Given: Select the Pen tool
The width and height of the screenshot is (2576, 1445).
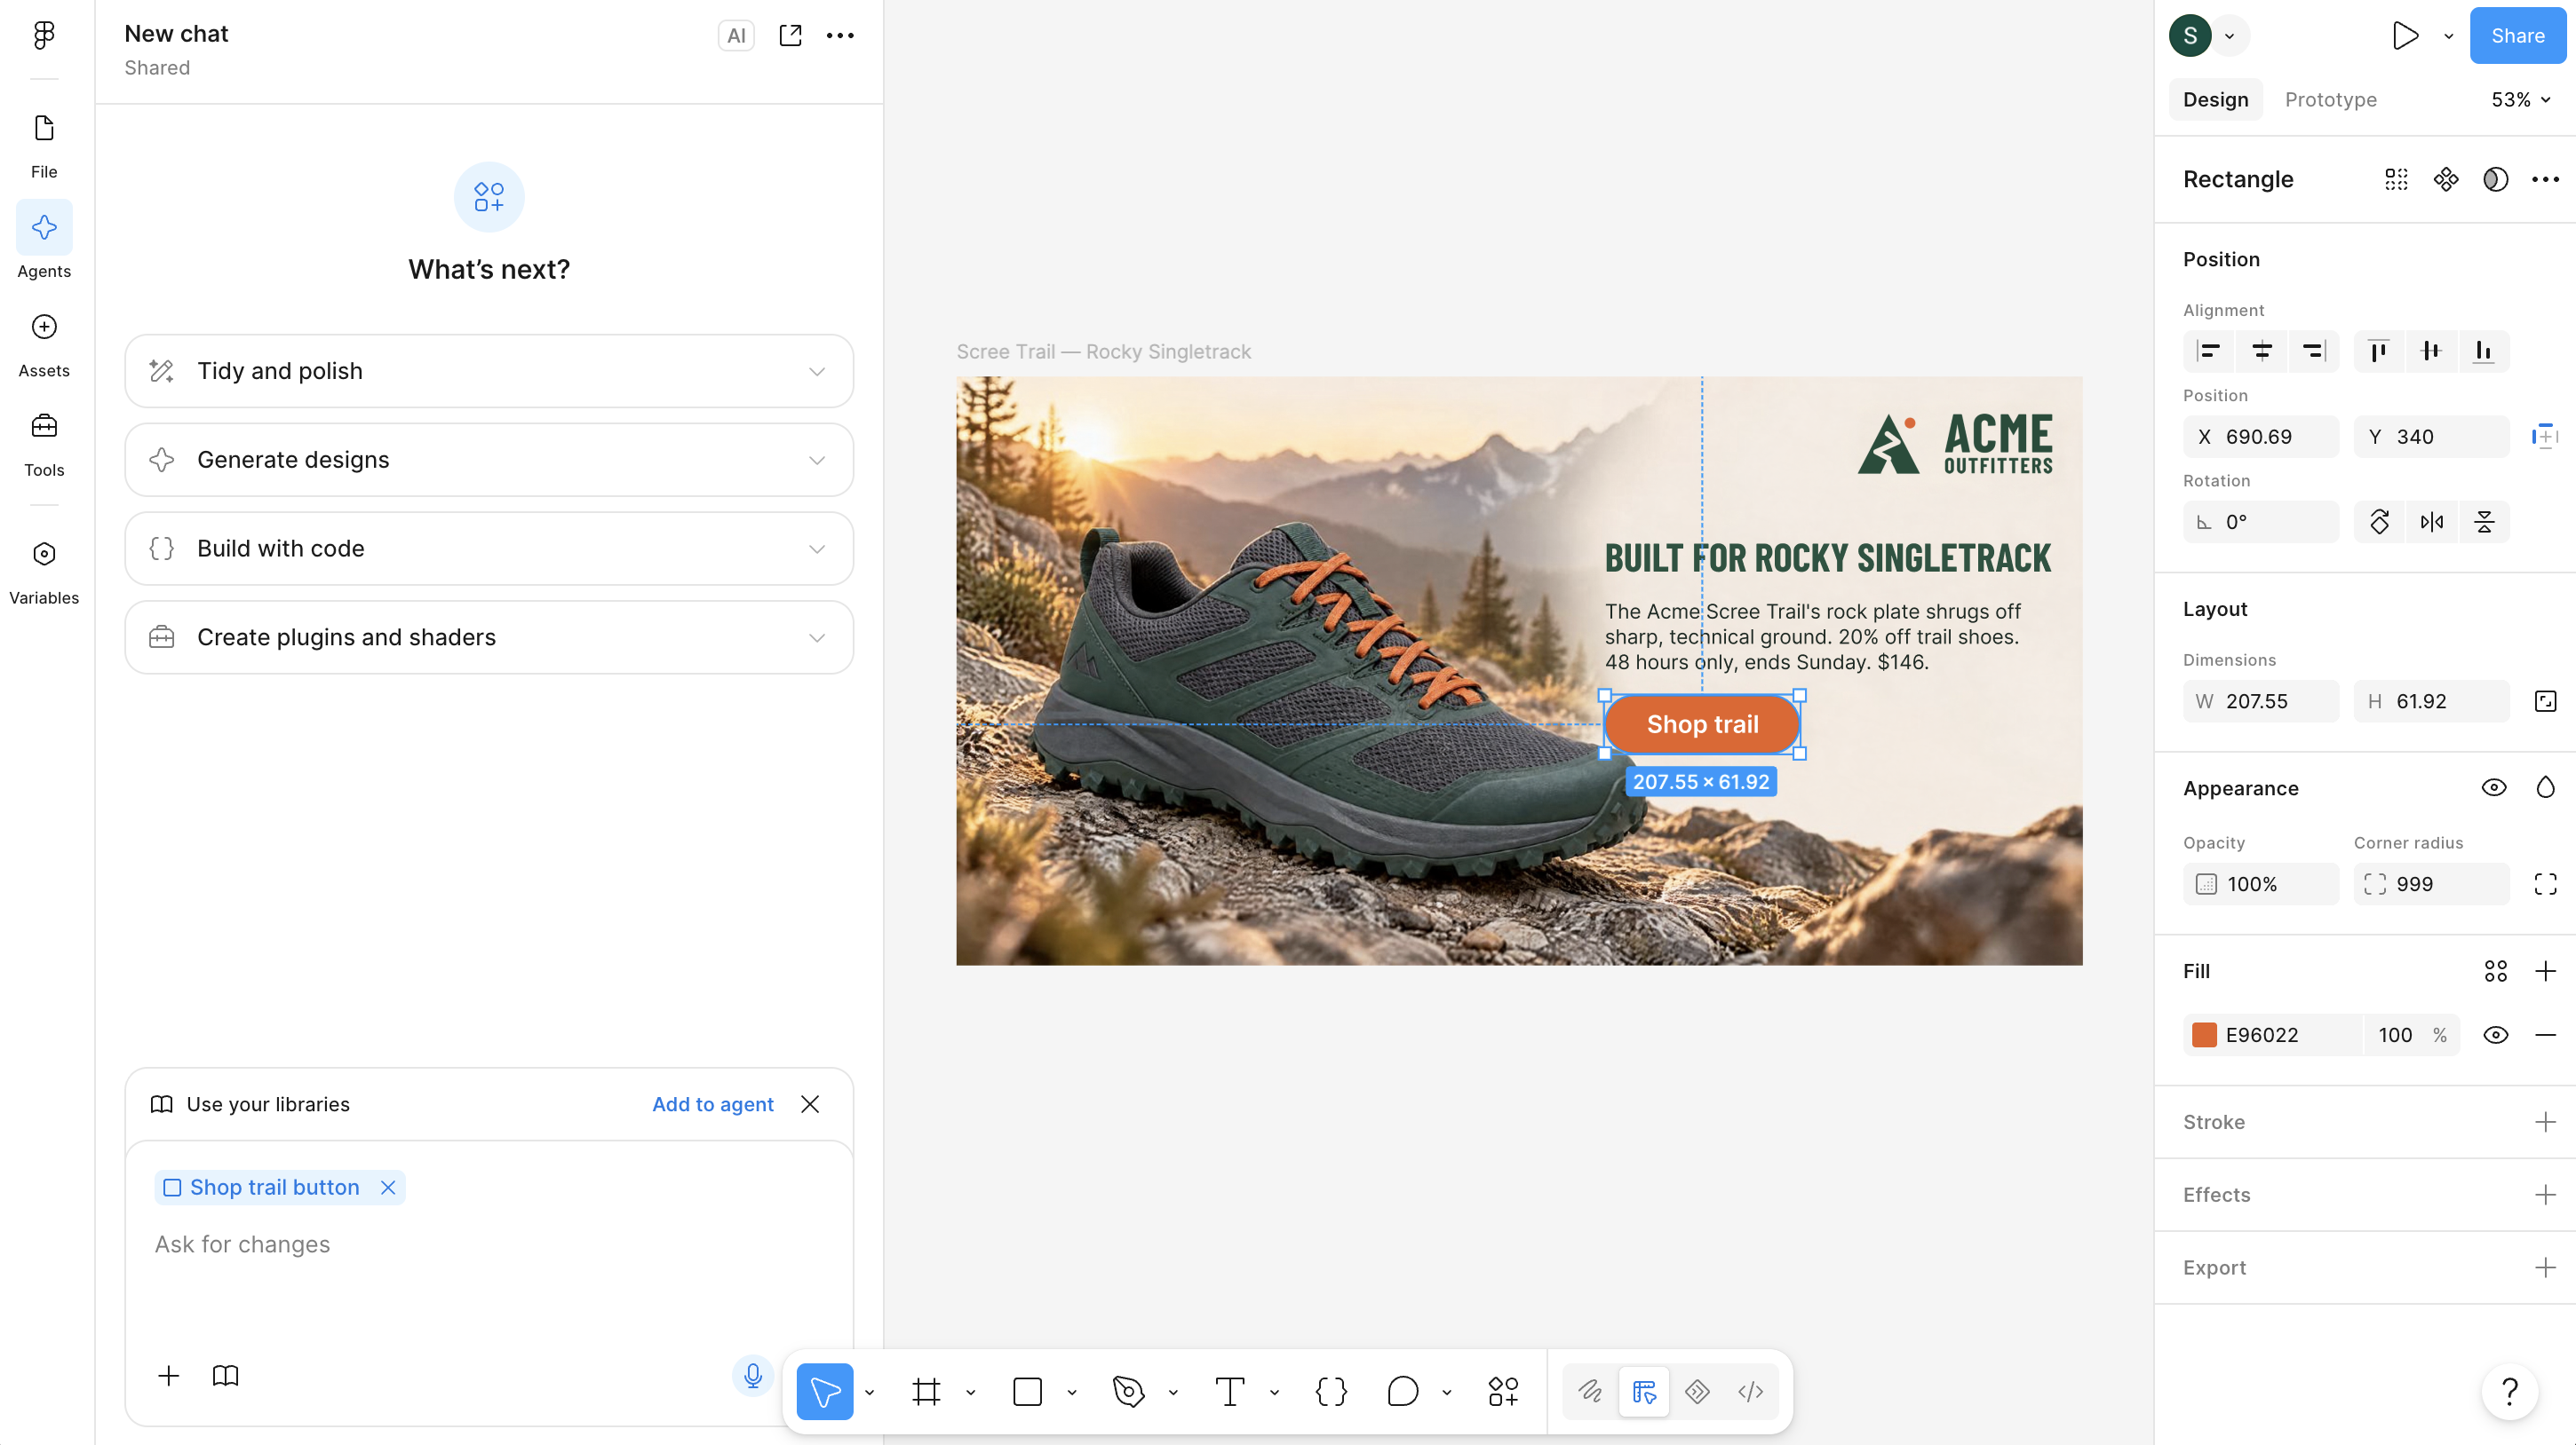Looking at the screenshot, I should click(x=1129, y=1391).
